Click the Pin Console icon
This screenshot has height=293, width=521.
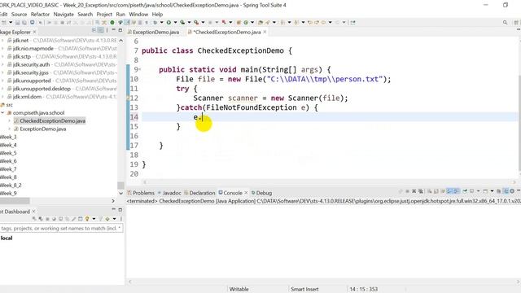click(x=465, y=191)
